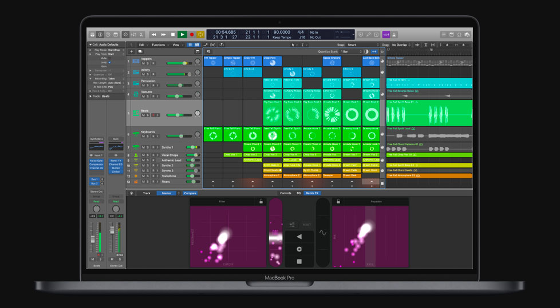Select the Controls tab
The width and height of the screenshot is (560, 308).
[286, 193]
